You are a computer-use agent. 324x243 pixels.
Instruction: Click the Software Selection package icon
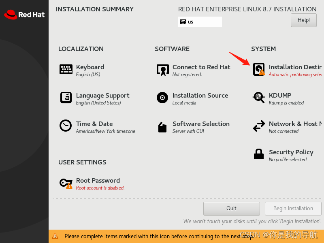[162, 127]
